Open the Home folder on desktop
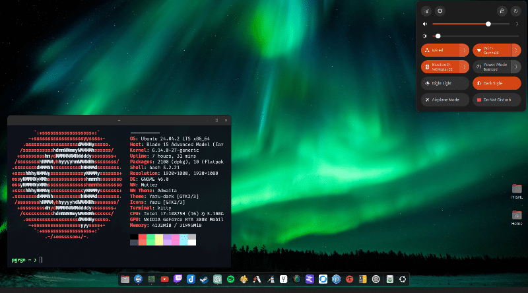 point(517,218)
